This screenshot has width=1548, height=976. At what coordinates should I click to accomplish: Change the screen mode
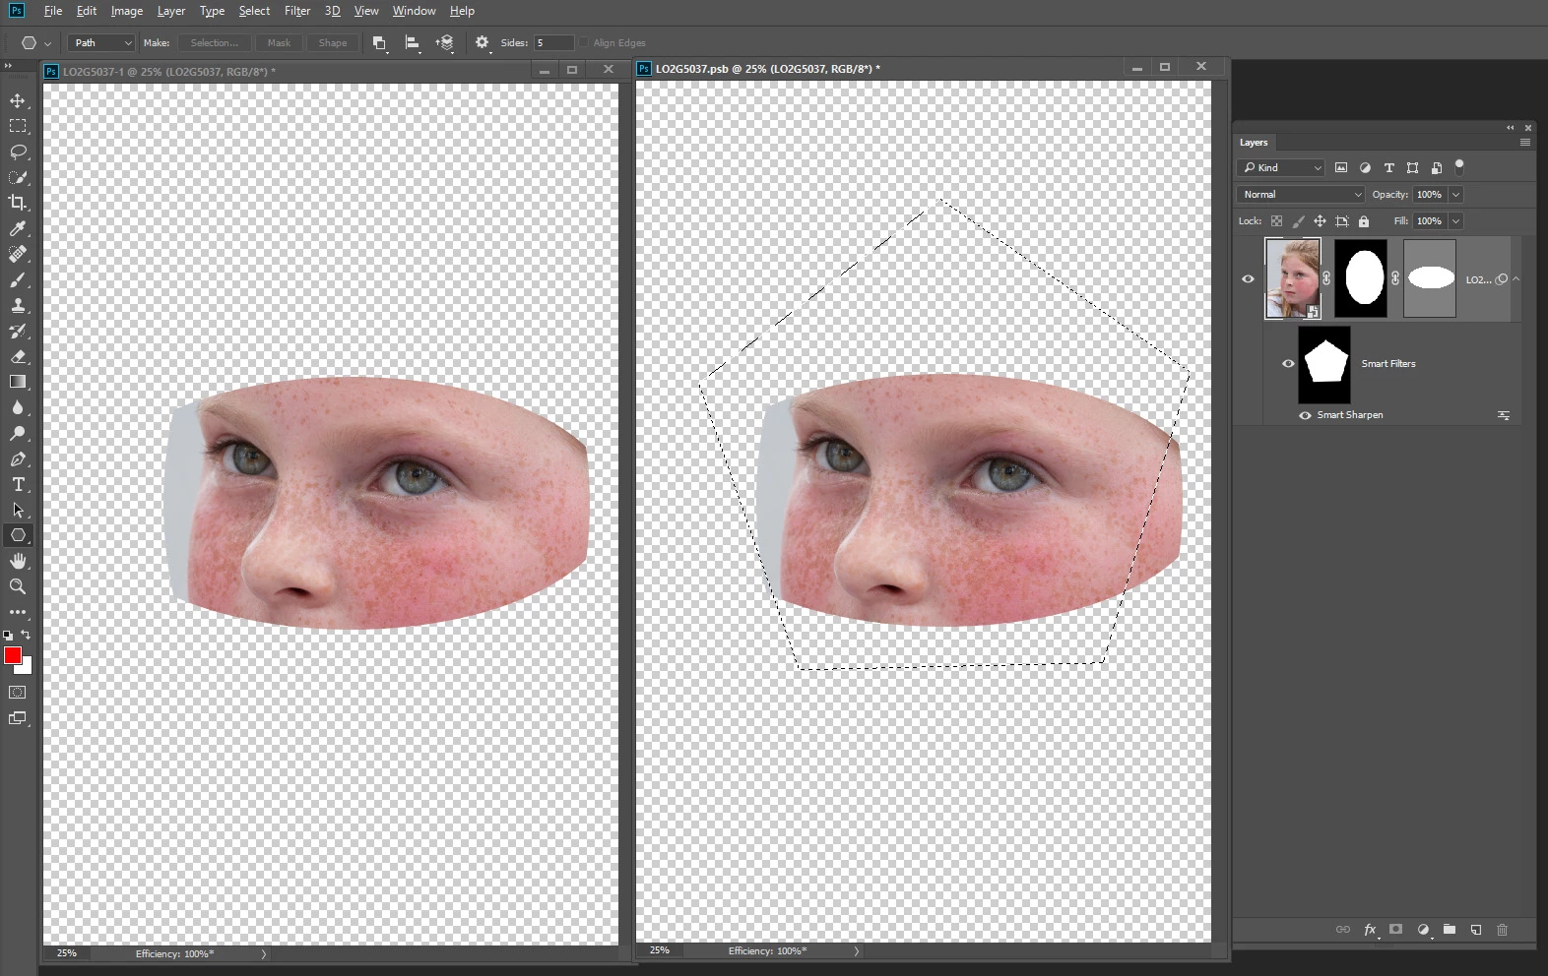(x=18, y=718)
